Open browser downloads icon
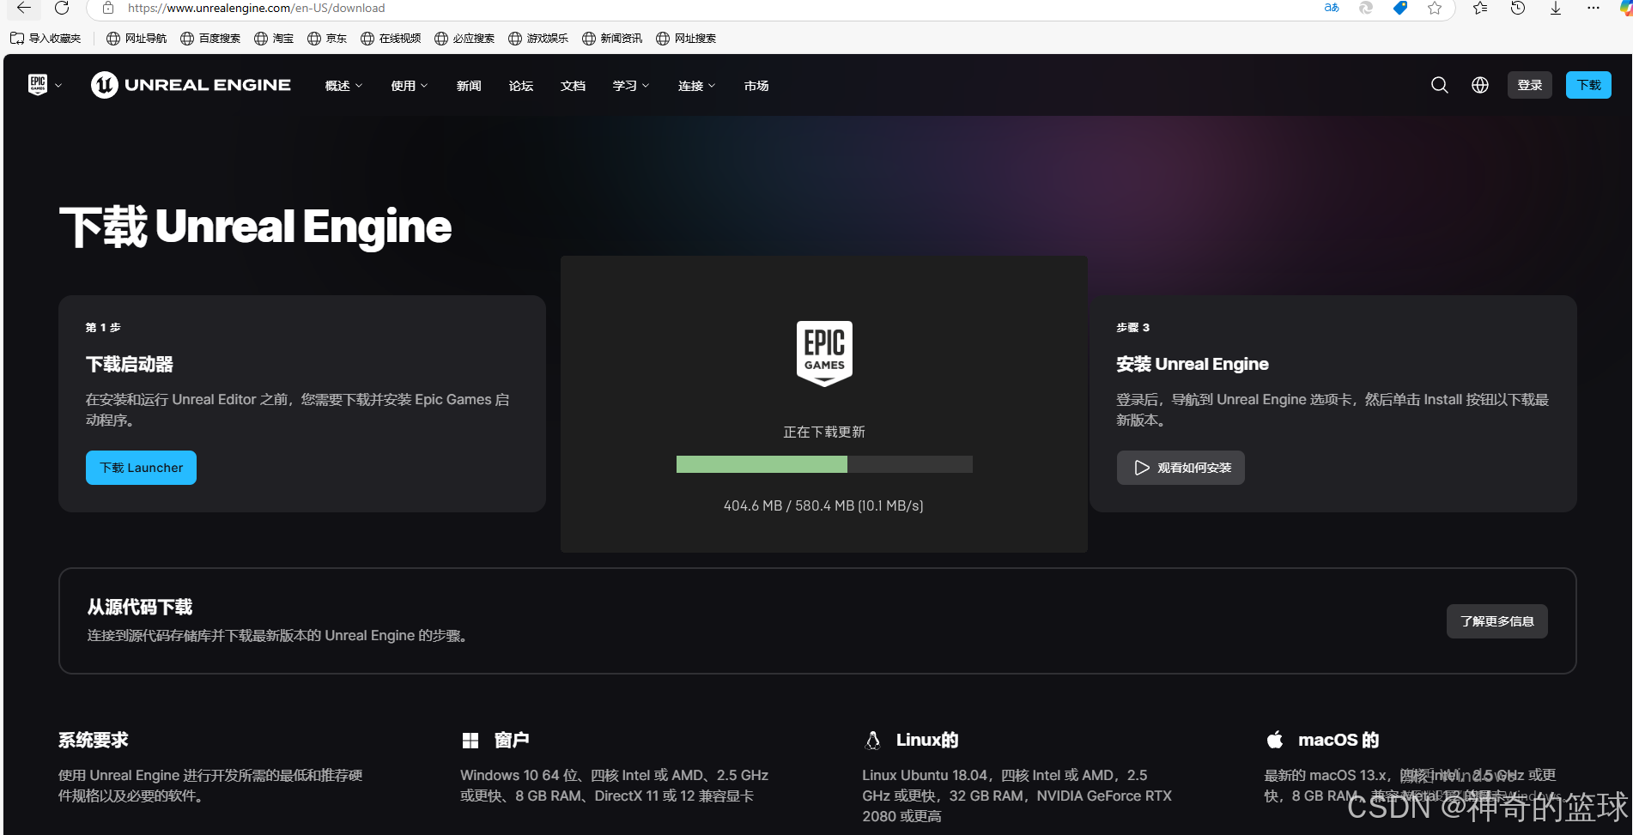1633x835 pixels. point(1556,8)
